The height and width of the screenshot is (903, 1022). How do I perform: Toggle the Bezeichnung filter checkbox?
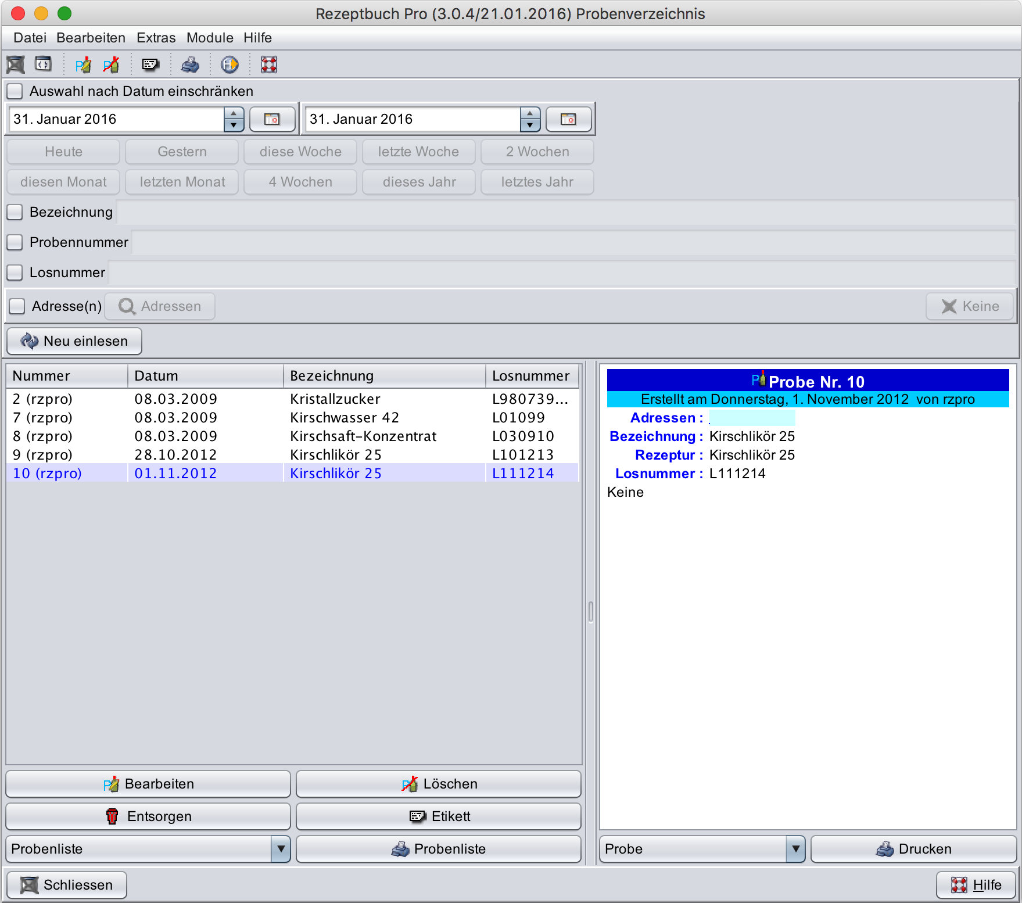pos(15,212)
